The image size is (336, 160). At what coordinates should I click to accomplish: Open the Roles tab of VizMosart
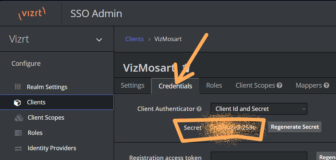tap(214, 85)
